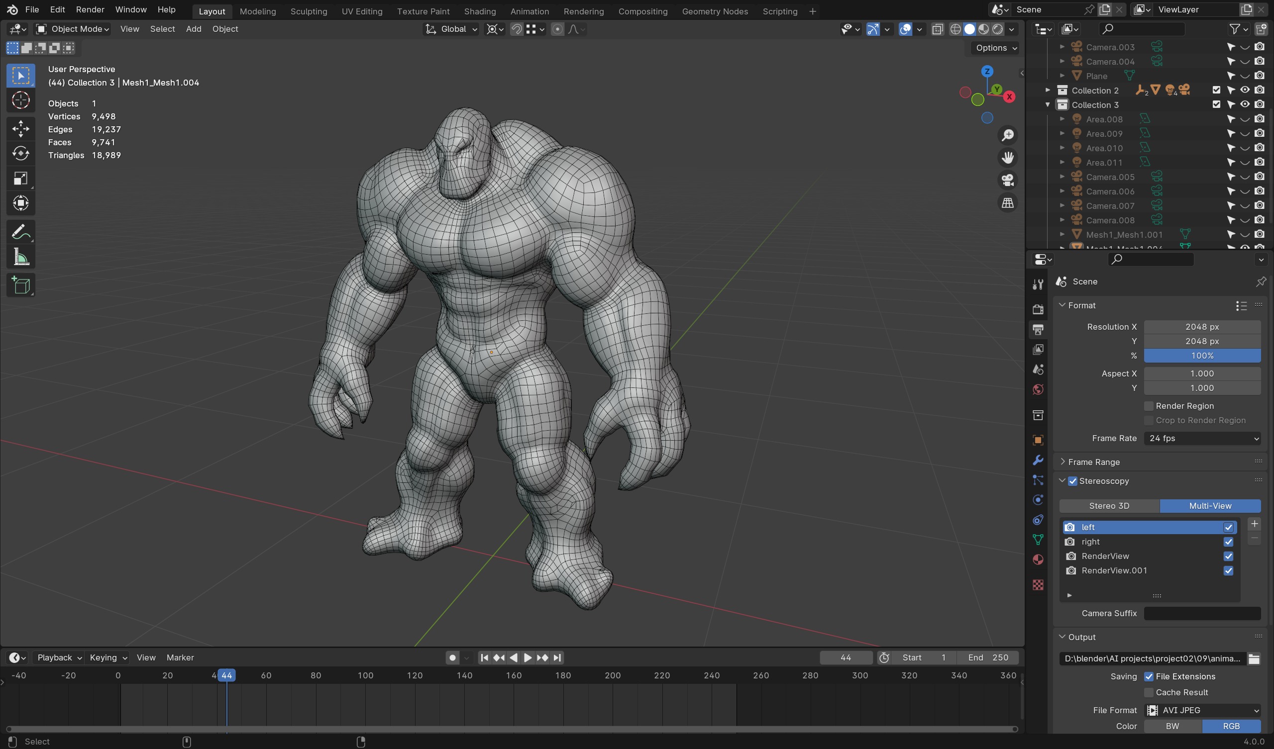The image size is (1274, 749).
Task: Add a new render view with plus
Action: point(1254,524)
